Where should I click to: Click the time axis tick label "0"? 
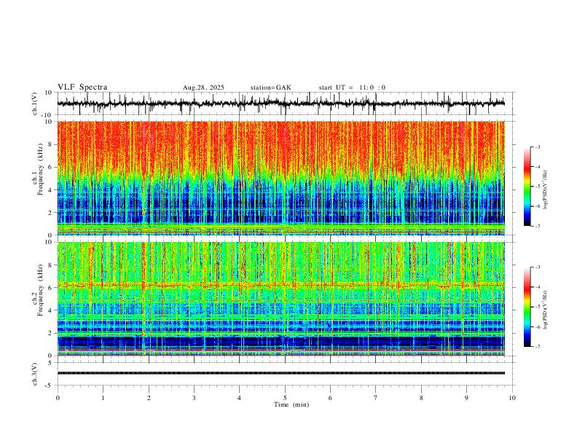58,398
